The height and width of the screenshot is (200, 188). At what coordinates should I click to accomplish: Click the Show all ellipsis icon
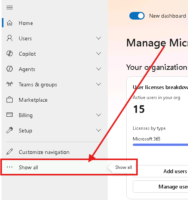click(10, 167)
